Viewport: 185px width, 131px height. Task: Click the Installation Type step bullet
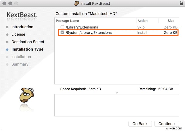7,49
